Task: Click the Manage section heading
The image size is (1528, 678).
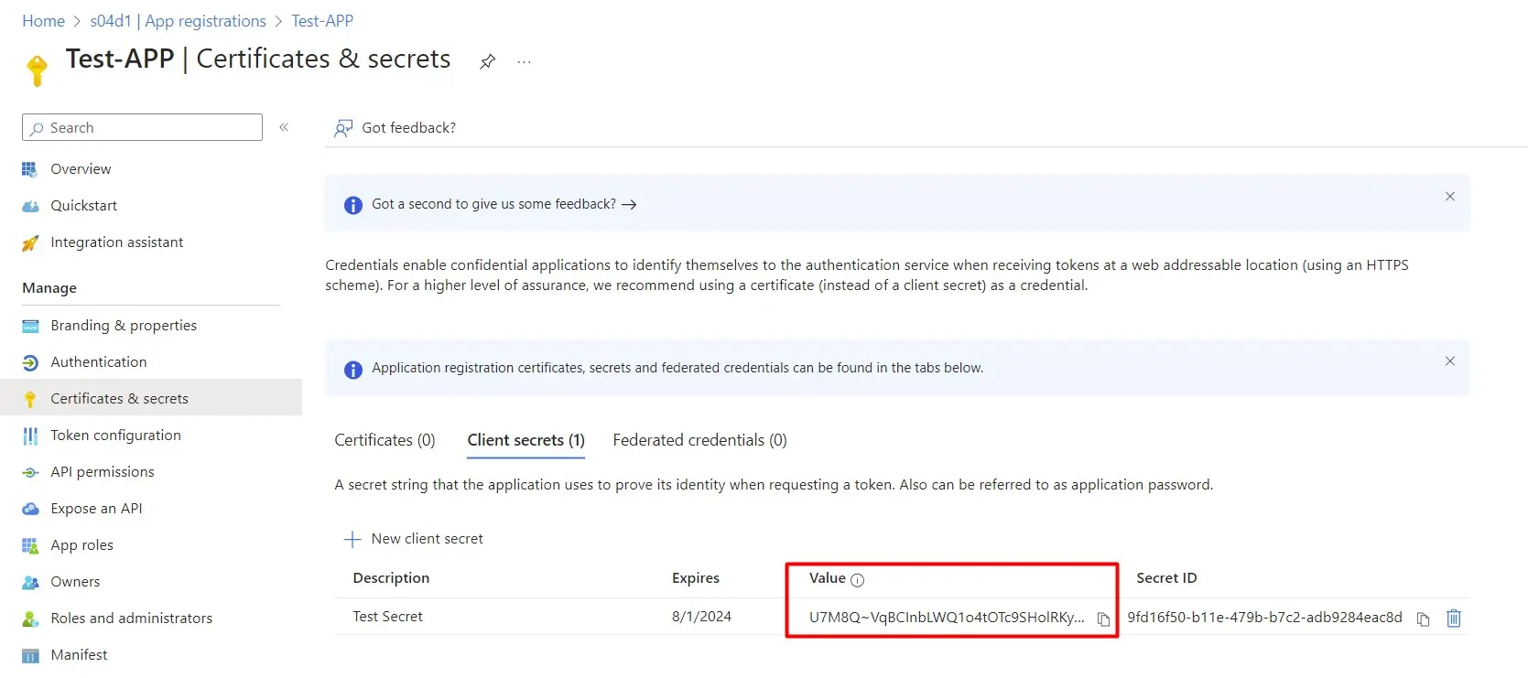Action: pos(49,288)
